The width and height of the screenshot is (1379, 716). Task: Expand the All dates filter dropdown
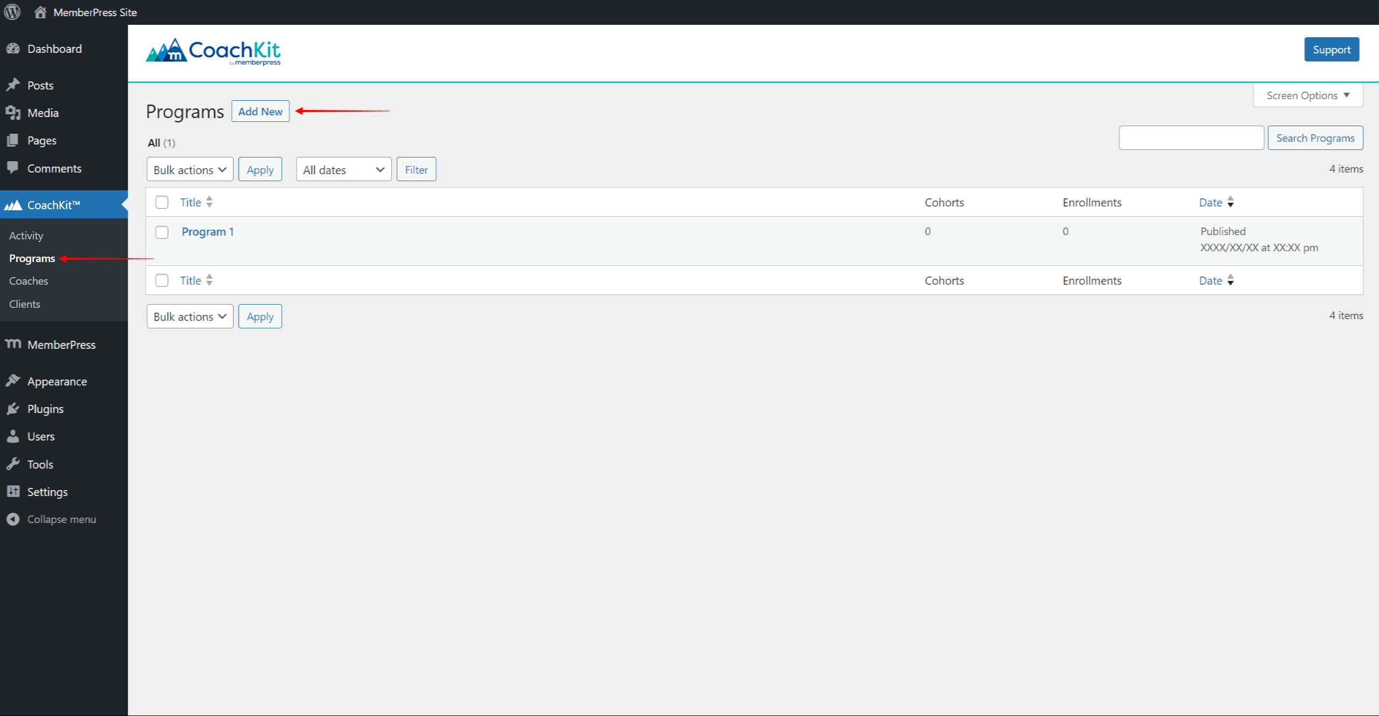click(342, 169)
